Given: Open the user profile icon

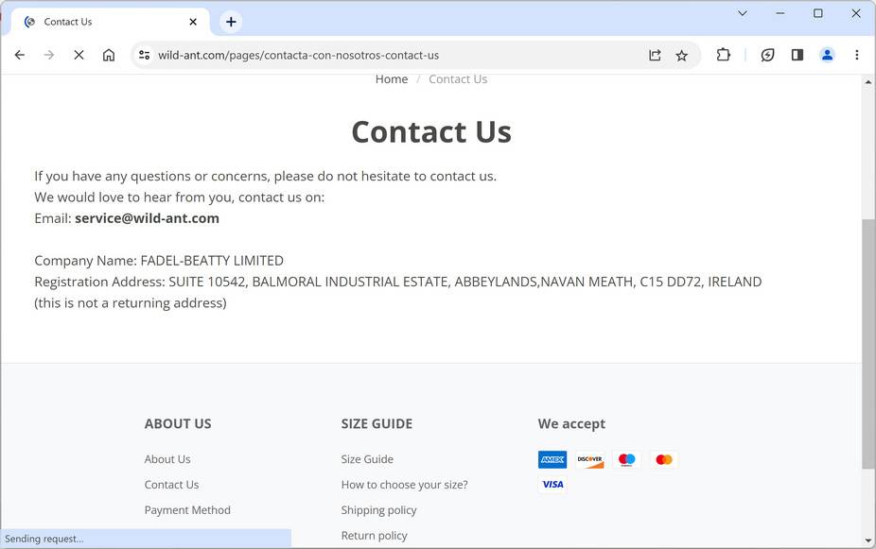Looking at the screenshot, I should [x=827, y=55].
